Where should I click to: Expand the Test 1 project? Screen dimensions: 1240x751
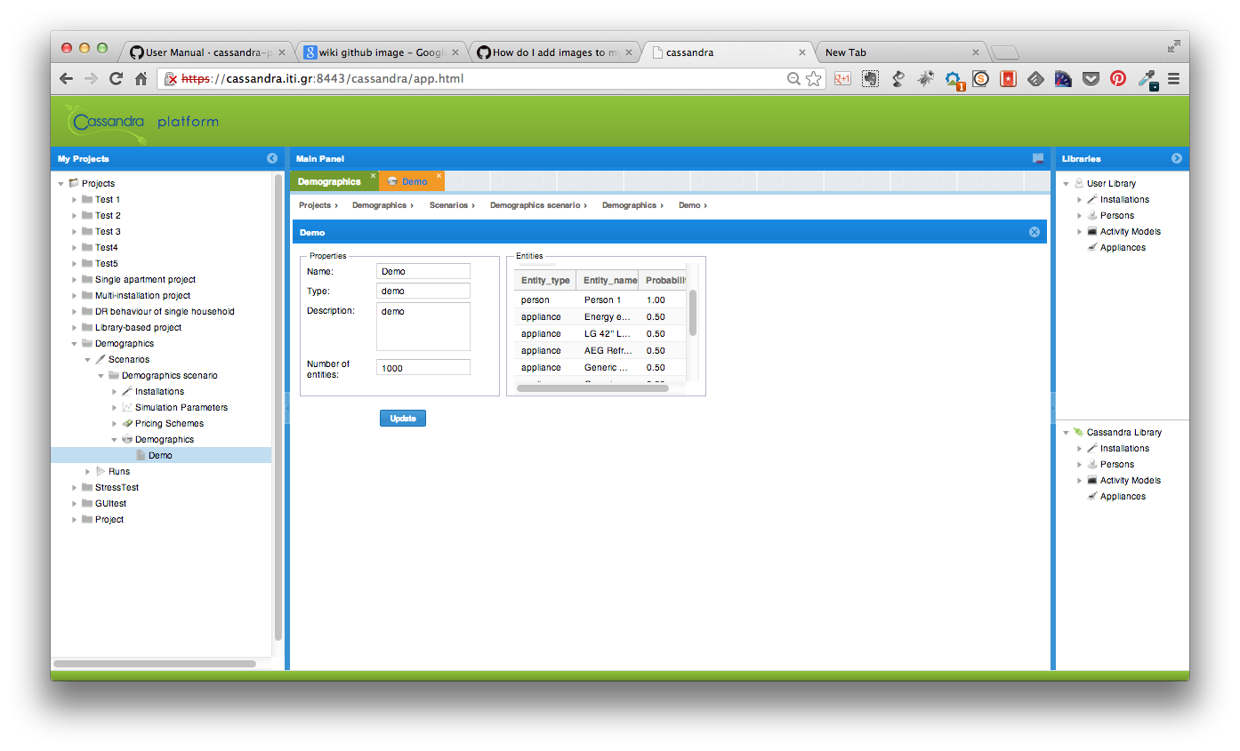click(74, 199)
